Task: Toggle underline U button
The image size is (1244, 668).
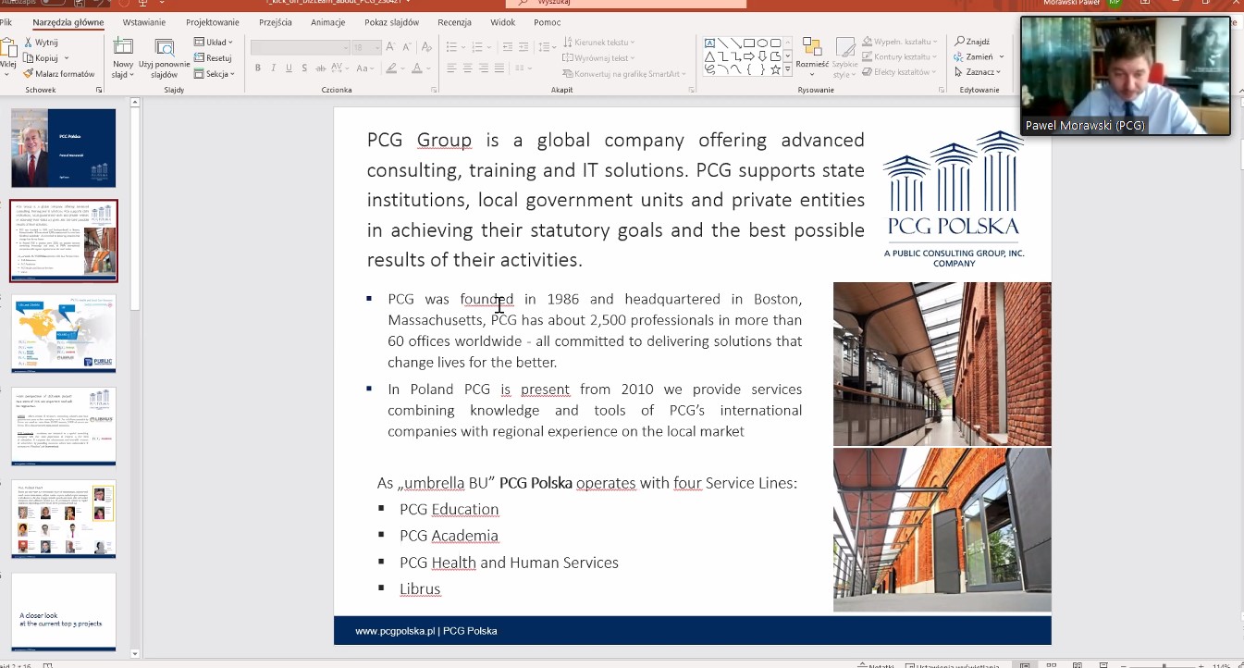Action: tap(289, 68)
